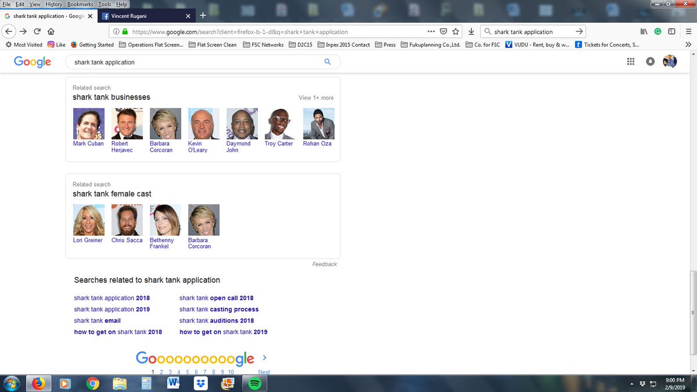Image resolution: width=697 pixels, height=392 pixels.
Task: Open the VUDU bookmark
Action: (x=537, y=44)
